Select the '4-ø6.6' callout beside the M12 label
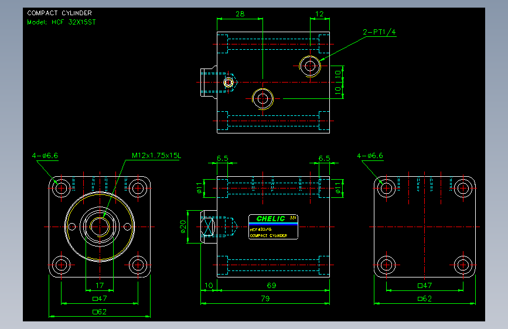The width and height of the screenshot is (508, 329). tap(45, 156)
